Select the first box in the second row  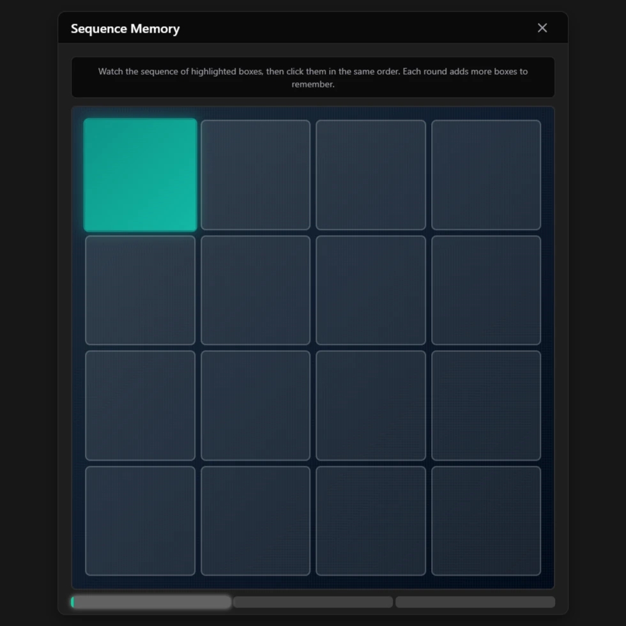(140, 290)
